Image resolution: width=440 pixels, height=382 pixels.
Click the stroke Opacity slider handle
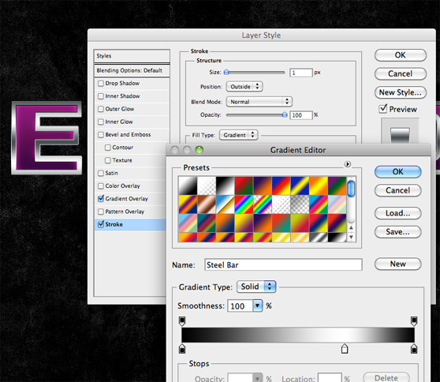(x=285, y=114)
